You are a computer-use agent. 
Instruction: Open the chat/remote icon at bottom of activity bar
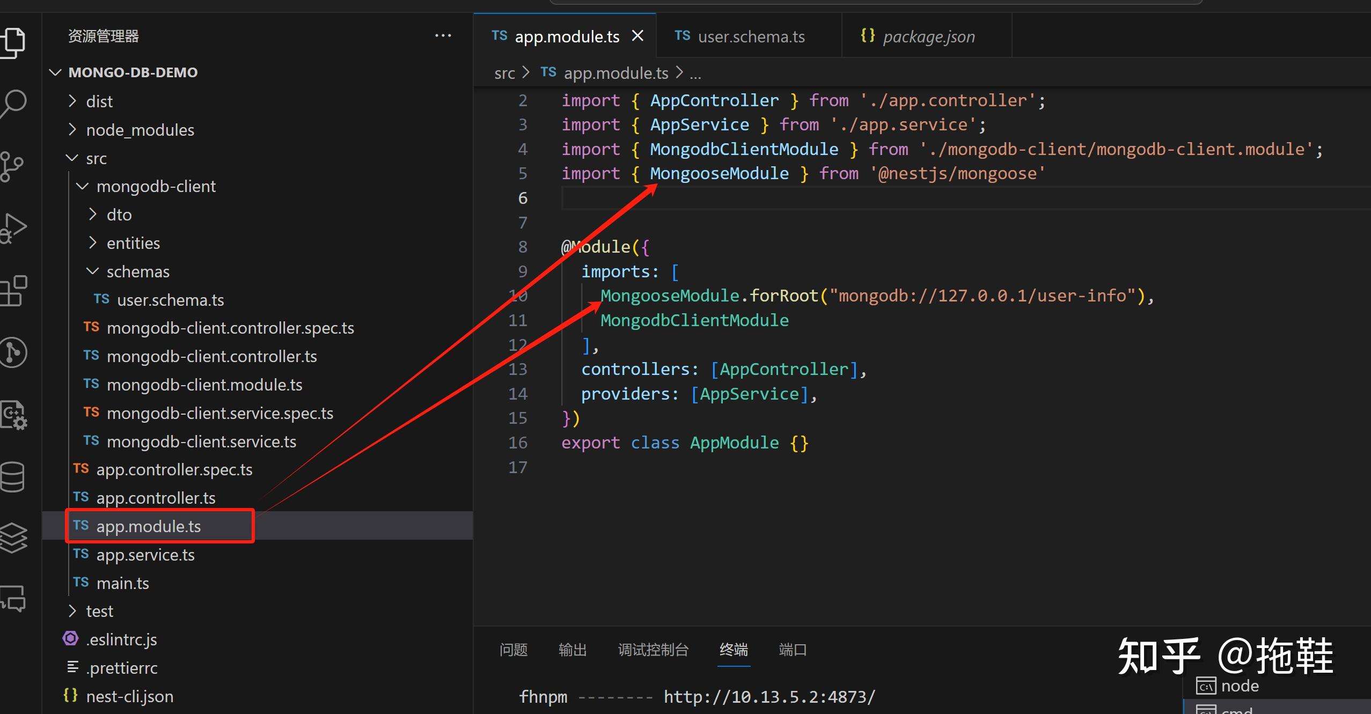coord(13,599)
